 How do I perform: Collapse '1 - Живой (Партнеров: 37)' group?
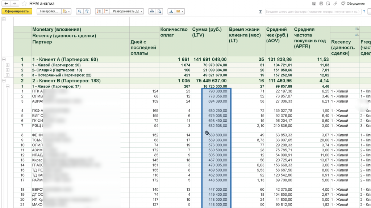[x=8, y=86]
